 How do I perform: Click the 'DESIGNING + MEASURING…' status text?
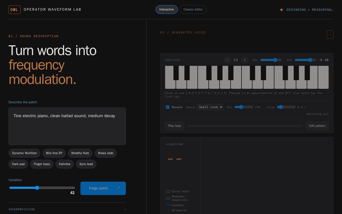(310, 10)
